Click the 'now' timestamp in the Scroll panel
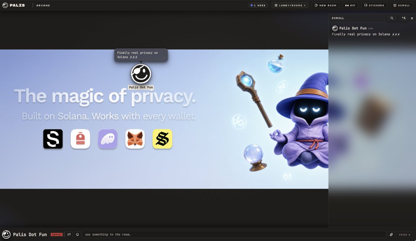The width and height of the screenshot is (416, 241). (371, 28)
